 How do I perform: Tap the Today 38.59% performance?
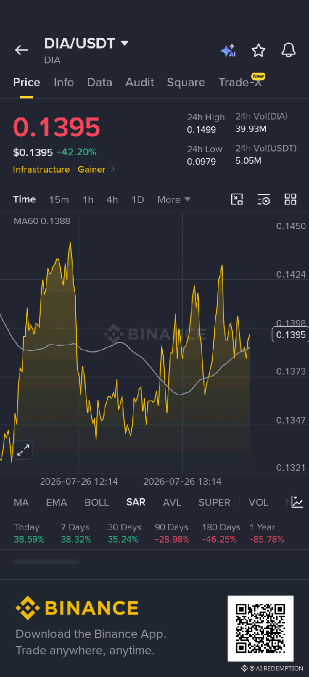(x=29, y=533)
